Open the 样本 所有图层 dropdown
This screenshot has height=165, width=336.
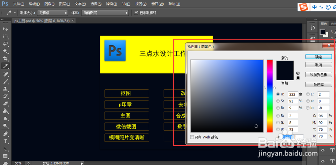click(105, 13)
